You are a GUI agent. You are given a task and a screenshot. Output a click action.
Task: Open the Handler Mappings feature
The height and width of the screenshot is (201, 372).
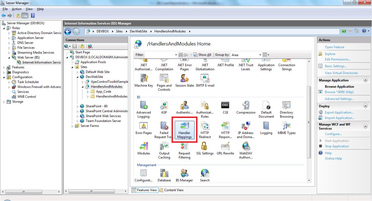click(x=184, y=130)
